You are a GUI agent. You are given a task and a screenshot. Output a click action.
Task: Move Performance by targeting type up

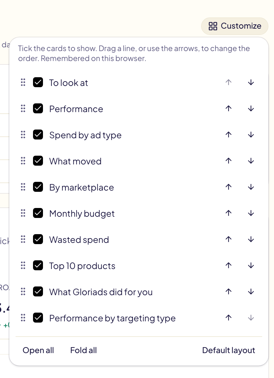point(229,318)
